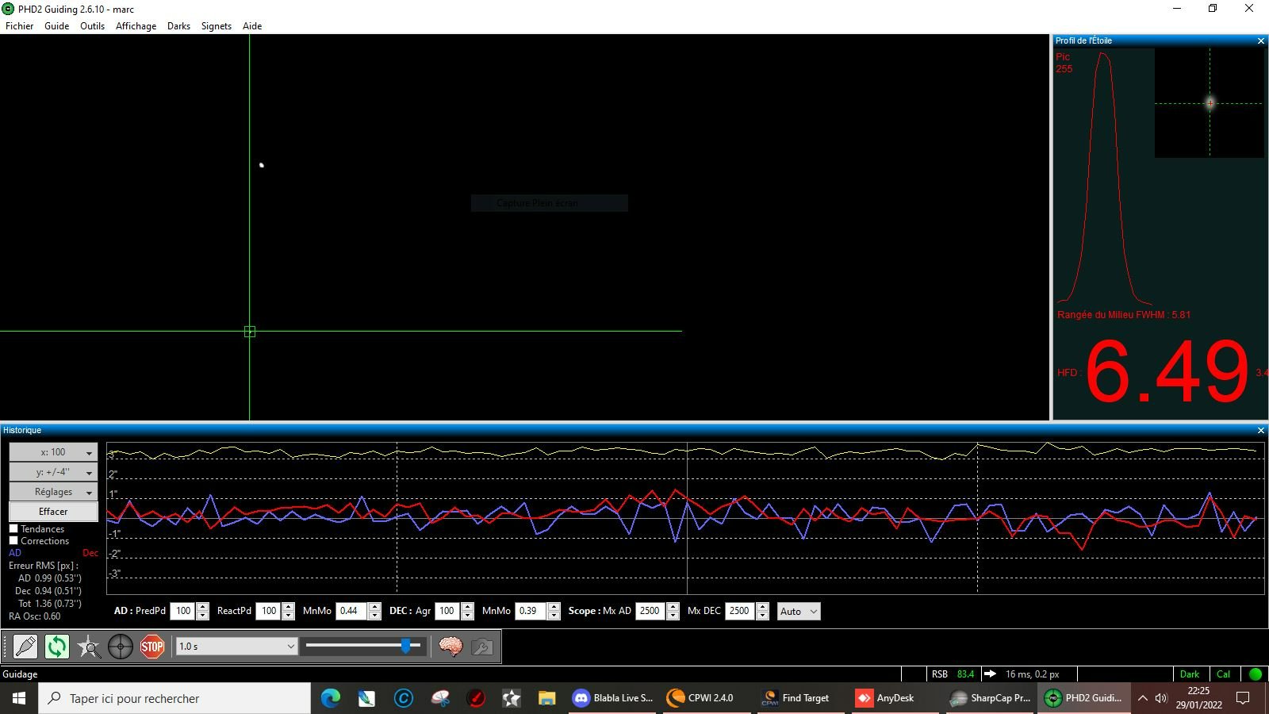
Task: Begin guiding with the crosshair target icon
Action: (121, 647)
